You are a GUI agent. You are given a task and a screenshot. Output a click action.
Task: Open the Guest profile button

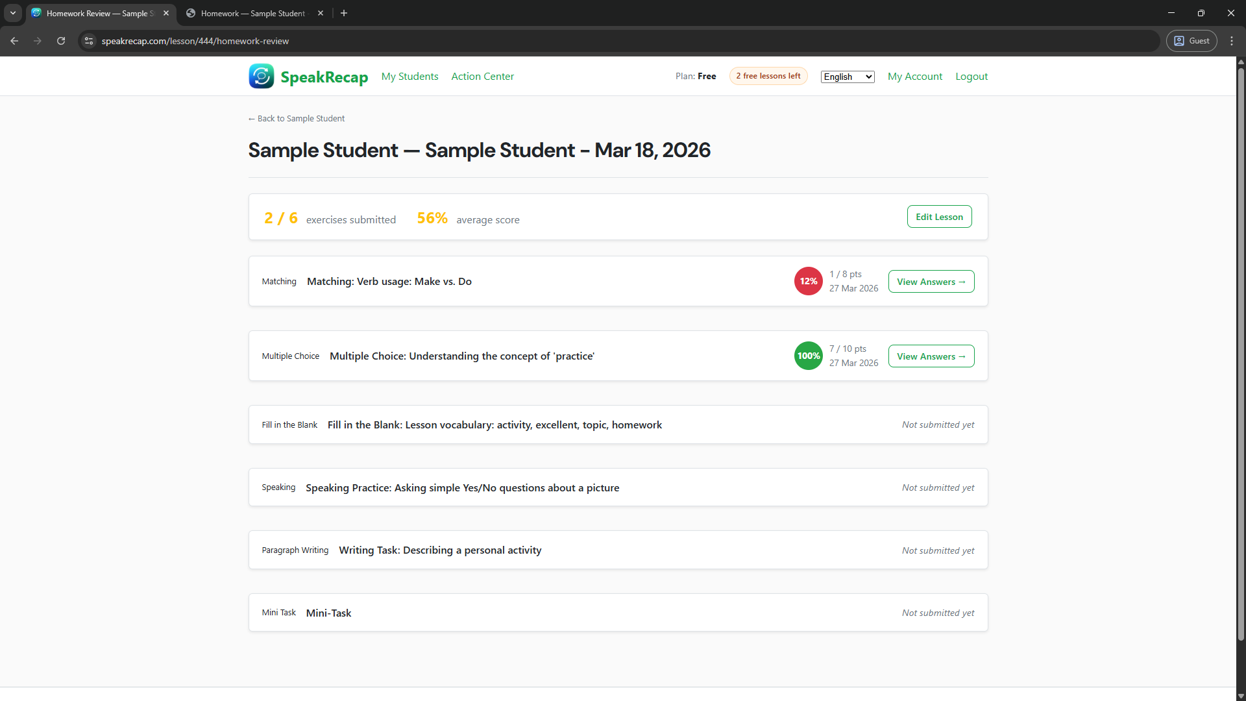click(1191, 41)
